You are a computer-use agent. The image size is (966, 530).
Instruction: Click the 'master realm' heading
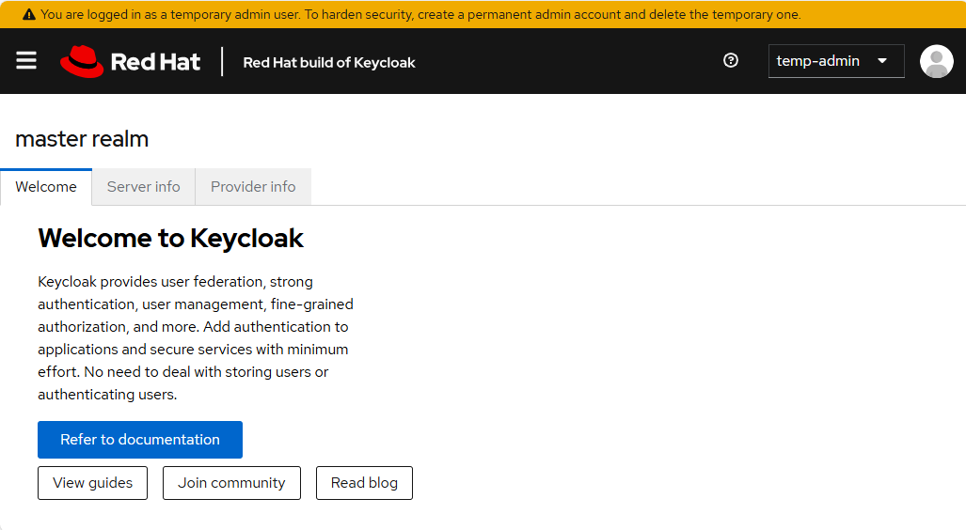coord(82,139)
